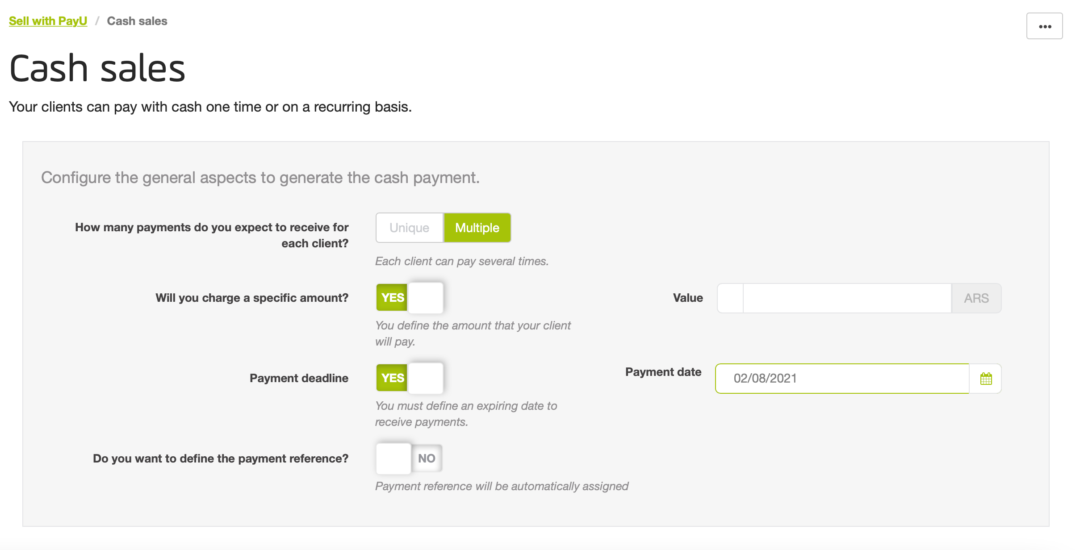The image size is (1080, 550).
Task: Click the ARS currency addon
Action: pyautogui.click(x=976, y=298)
